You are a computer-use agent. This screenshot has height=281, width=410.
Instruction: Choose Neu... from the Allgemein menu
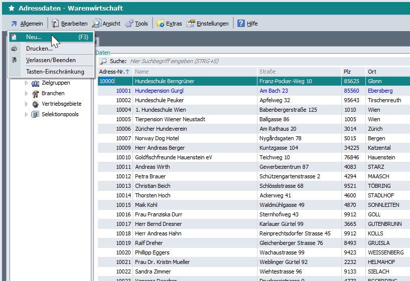(x=34, y=37)
